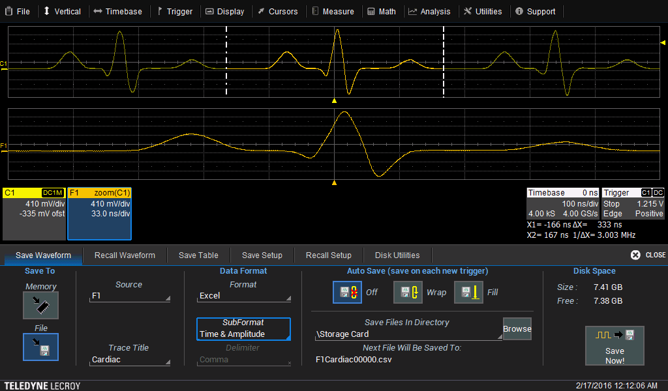Switch to Recall Waveform tab

click(125, 255)
